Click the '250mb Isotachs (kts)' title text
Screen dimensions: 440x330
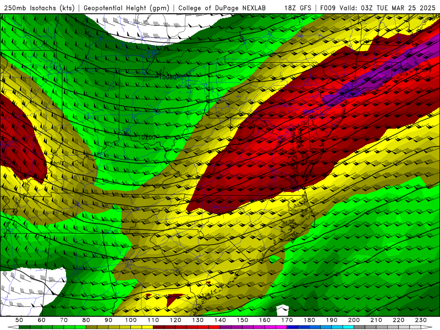click(x=40, y=8)
